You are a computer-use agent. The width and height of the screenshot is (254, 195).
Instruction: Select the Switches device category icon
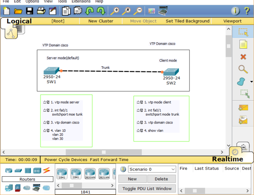tap(17, 171)
